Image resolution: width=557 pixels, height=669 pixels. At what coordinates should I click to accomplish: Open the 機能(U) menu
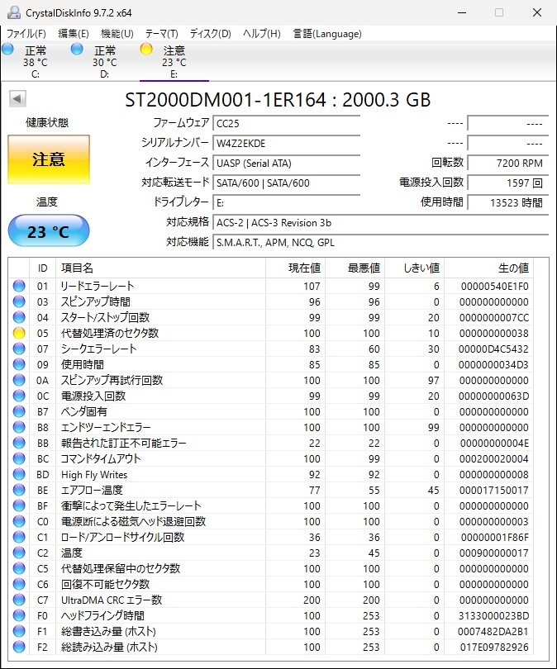(117, 34)
